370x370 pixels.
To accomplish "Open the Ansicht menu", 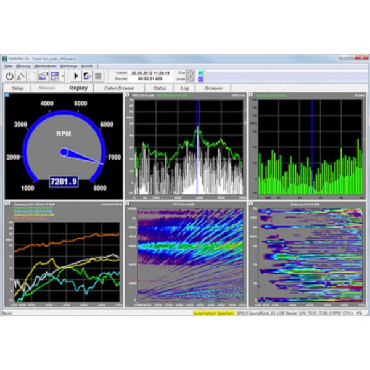I will coord(87,67).
